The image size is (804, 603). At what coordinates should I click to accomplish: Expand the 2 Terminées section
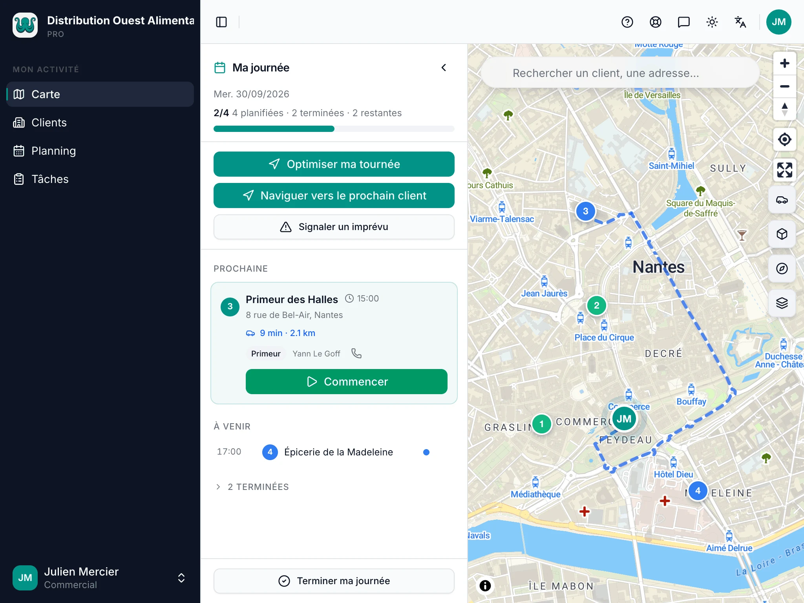pyautogui.click(x=252, y=487)
